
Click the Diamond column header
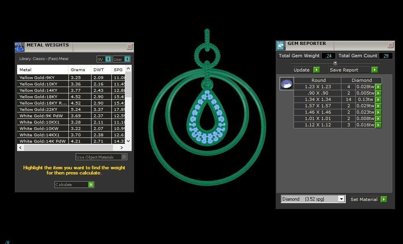(362, 80)
